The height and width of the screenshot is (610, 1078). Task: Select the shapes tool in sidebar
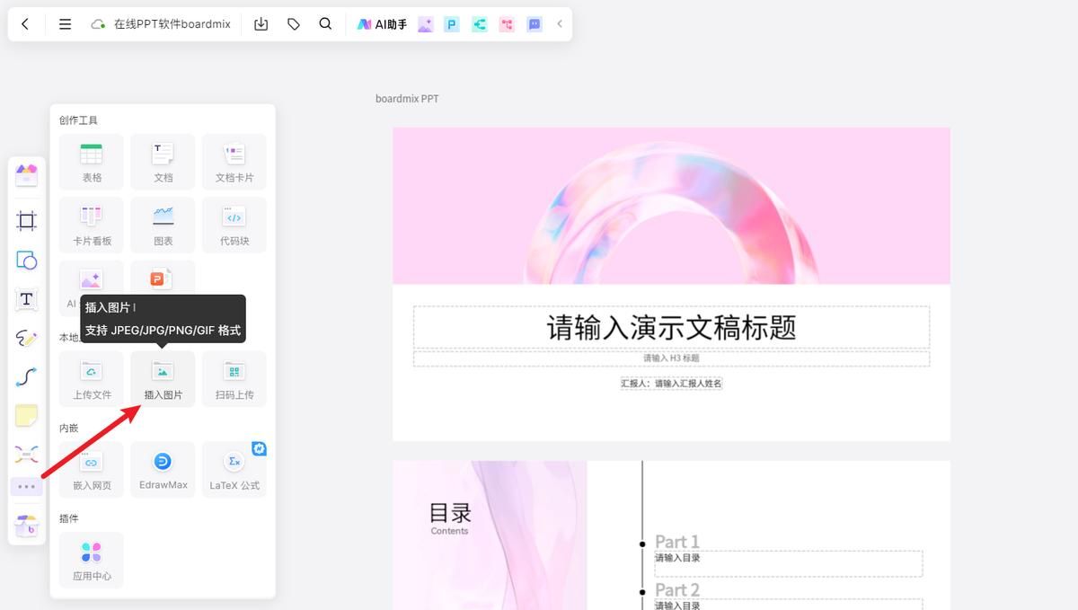tap(26, 261)
